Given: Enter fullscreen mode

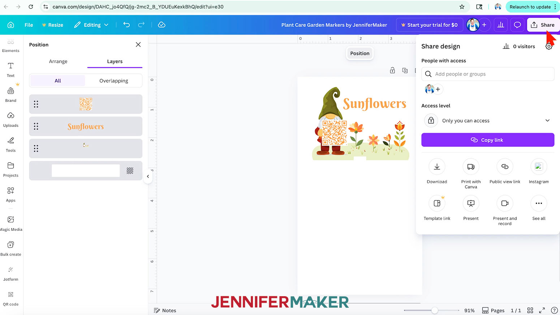Looking at the screenshot, I should 542,310.
